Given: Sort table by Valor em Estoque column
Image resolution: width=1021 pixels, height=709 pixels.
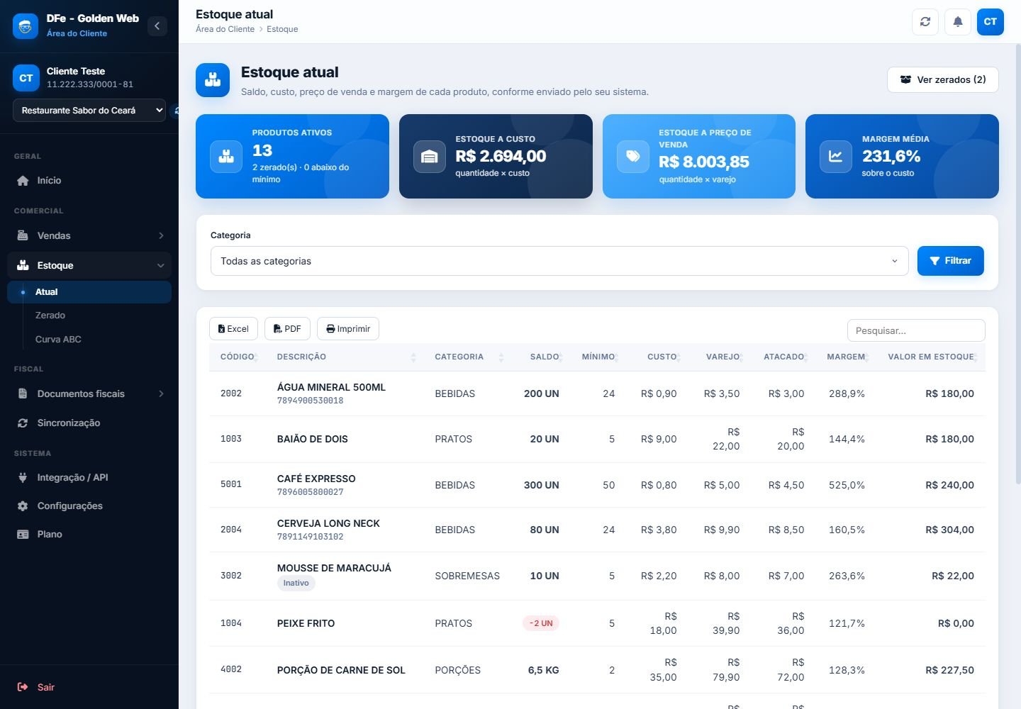Looking at the screenshot, I should point(931,357).
